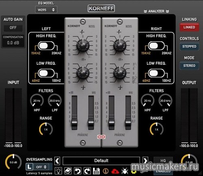This screenshot has width=203, height=176.
Task: Click the output level meter
Action: coord(189,116)
